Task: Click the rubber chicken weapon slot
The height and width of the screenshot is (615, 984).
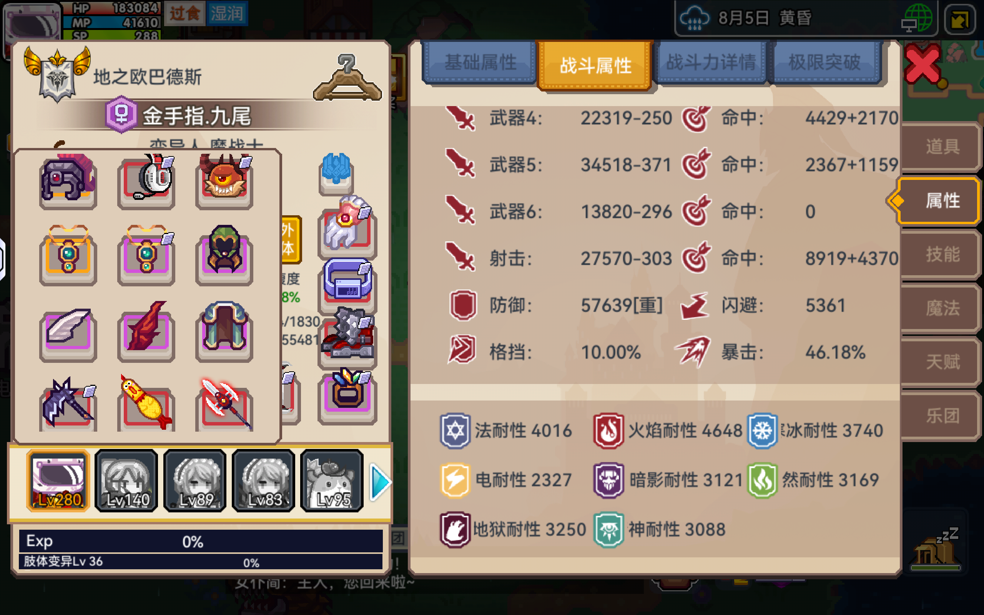Action: [x=146, y=404]
